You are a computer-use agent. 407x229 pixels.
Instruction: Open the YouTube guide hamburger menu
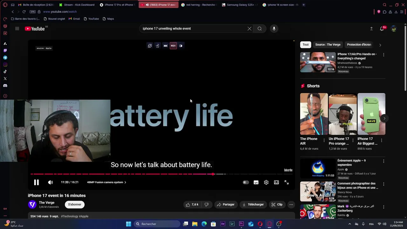(x=17, y=29)
